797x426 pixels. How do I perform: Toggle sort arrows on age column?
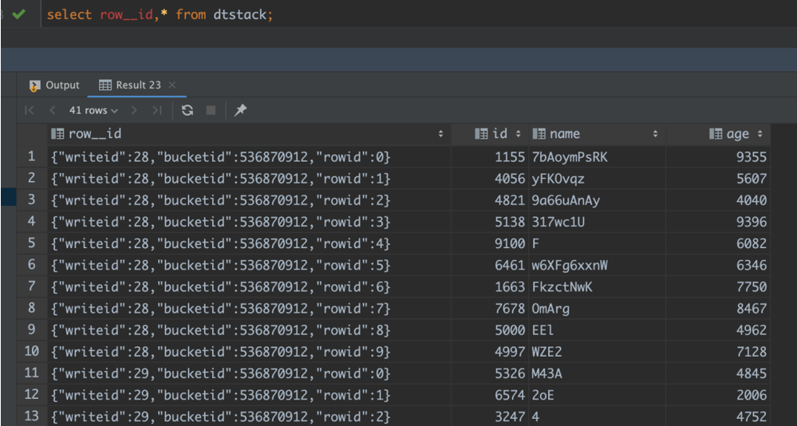(760, 134)
